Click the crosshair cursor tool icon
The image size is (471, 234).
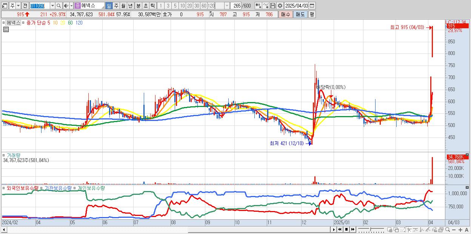tap(409, 229)
